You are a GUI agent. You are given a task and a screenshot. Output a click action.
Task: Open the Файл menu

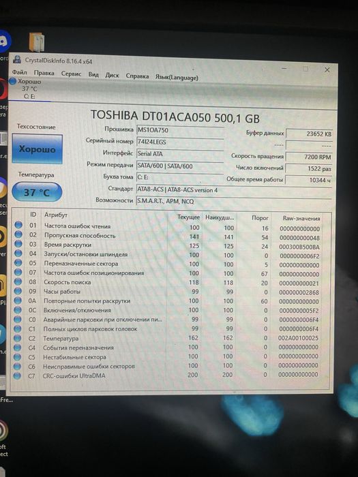click(x=20, y=72)
